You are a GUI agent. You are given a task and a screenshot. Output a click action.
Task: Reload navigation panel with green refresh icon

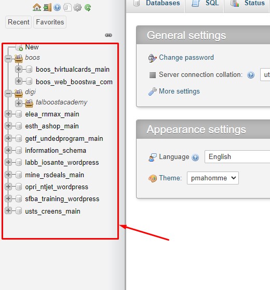(x=88, y=8)
